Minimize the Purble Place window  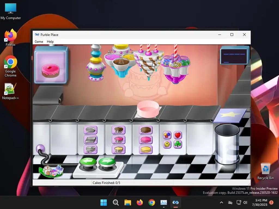[x=220, y=35]
